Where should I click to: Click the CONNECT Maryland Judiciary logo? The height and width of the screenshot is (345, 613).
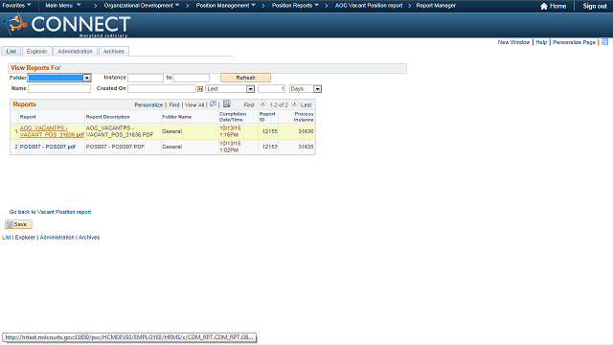pos(66,25)
